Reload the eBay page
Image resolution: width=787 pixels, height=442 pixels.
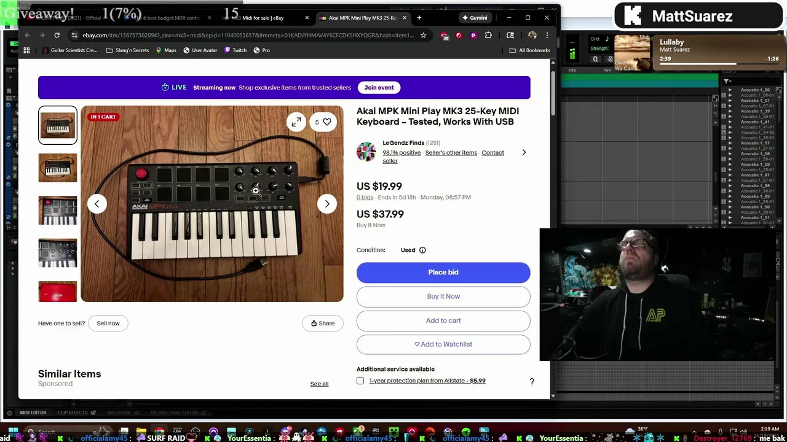click(x=57, y=35)
